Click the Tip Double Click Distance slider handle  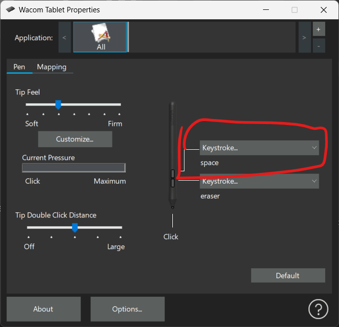tap(75, 228)
